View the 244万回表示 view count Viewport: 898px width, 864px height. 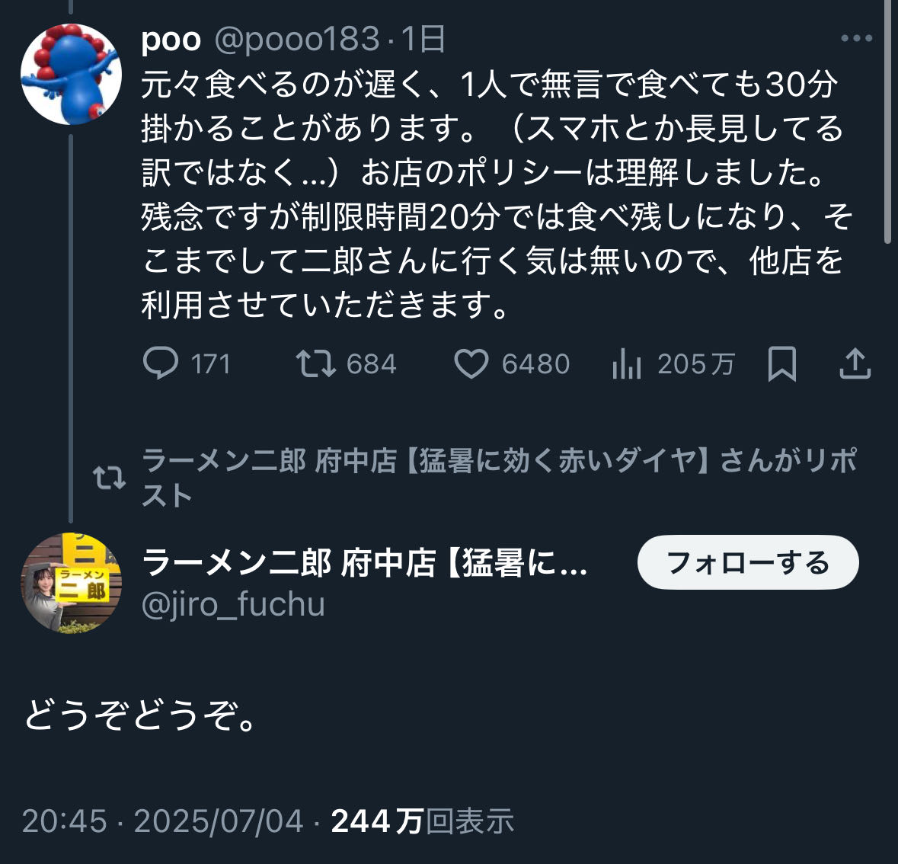click(422, 821)
